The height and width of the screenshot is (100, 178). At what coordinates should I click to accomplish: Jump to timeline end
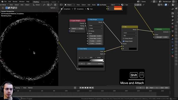[93, 88]
